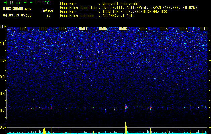Viewport: 211px width, 134px height.
Task: Click the 1.0 frequency axis label
Action: pos(3,60)
